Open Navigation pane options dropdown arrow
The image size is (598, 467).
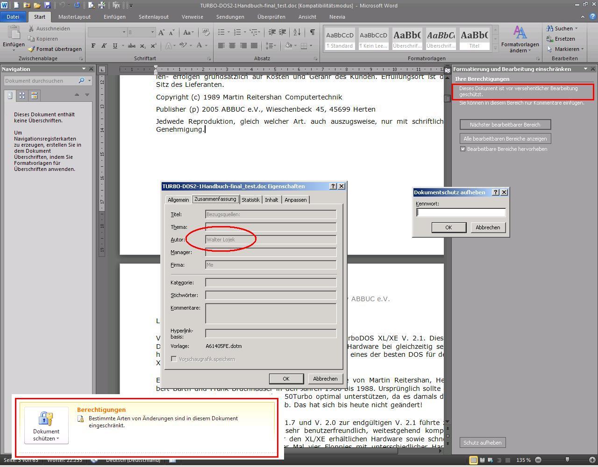click(x=84, y=69)
